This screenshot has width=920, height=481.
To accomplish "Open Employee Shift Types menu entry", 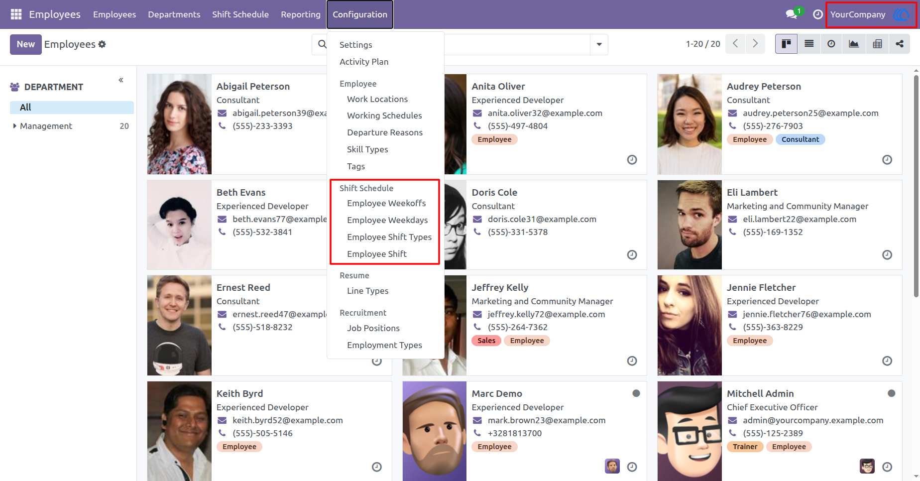I will (x=389, y=237).
